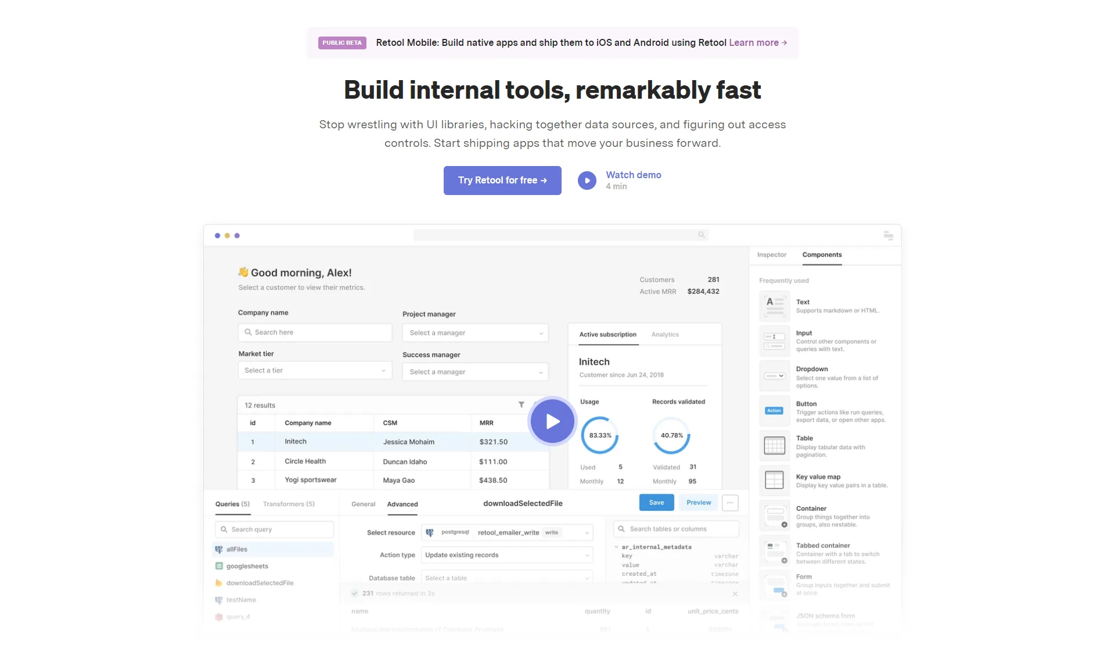
Task: Click the postgresql resource icon
Action: 430,532
